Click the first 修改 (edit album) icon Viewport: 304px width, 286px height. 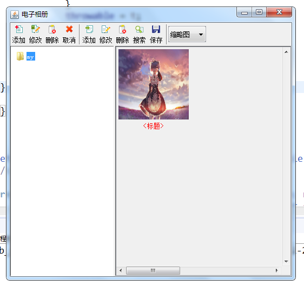pos(36,29)
